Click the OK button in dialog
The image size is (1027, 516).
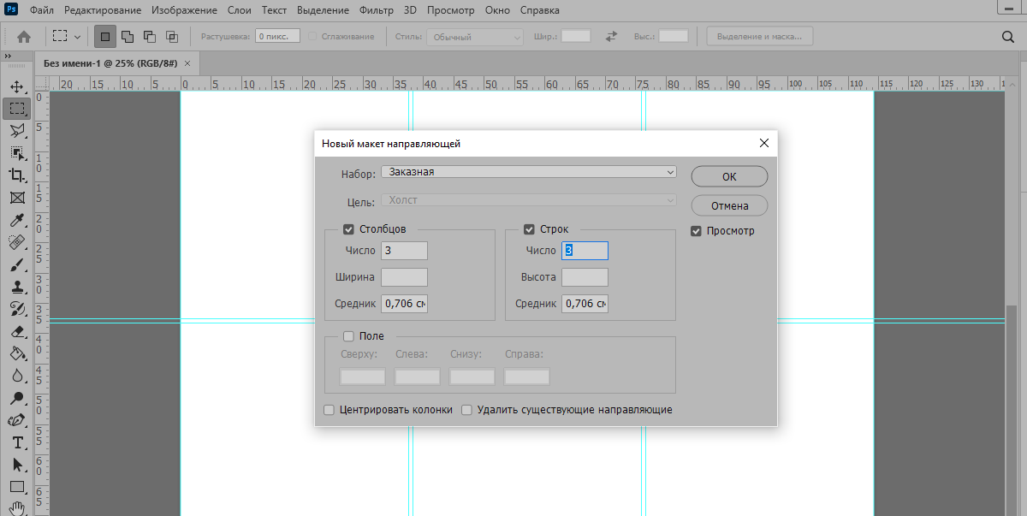coord(728,176)
